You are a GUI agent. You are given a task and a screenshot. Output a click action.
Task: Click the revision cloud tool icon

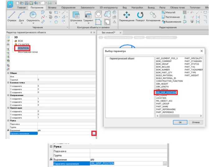[107, 14]
